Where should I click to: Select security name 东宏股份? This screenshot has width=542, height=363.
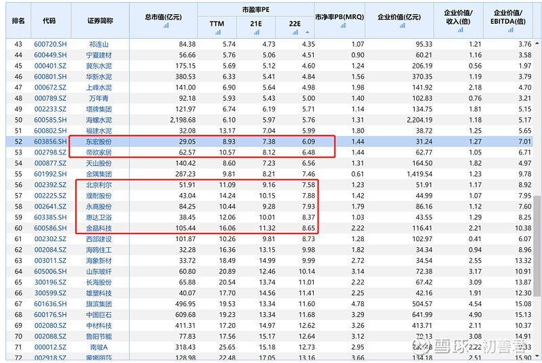[99, 142]
